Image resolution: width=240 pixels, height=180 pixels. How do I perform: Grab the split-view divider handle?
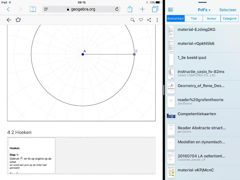(164, 90)
